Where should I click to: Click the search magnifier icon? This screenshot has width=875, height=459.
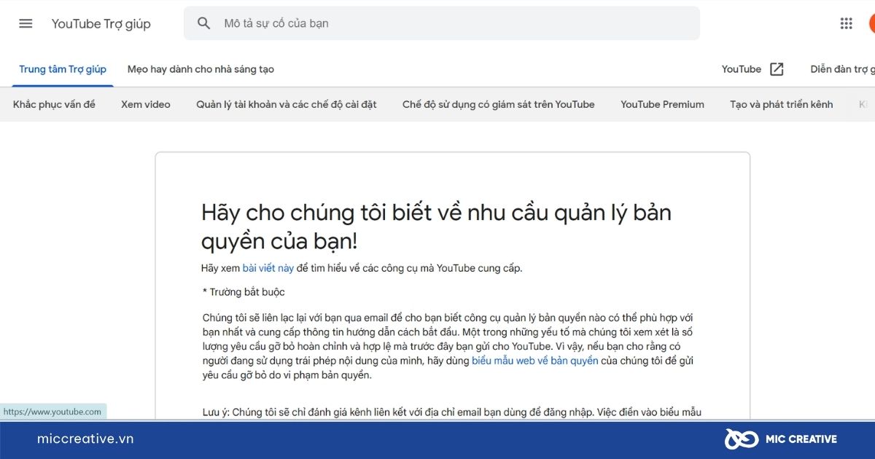pos(203,23)
